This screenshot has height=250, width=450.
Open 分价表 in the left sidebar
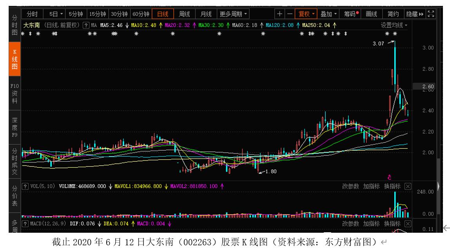(15, 196)
